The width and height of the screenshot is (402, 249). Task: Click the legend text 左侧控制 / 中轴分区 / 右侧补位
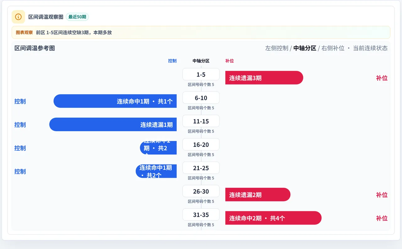click(x=305, y=48)
